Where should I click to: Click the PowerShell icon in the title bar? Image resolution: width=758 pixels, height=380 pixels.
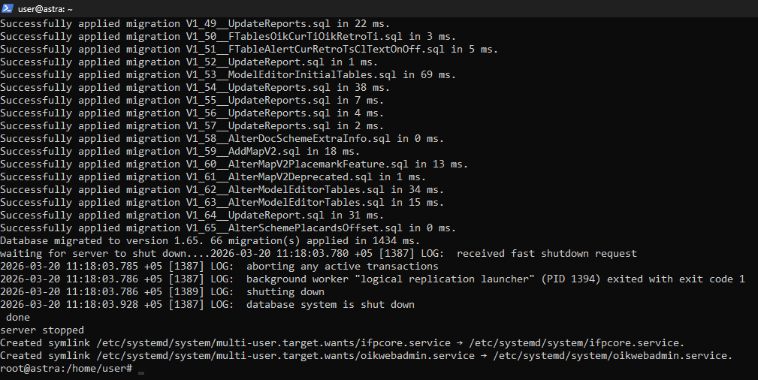[x=8, y=8]
